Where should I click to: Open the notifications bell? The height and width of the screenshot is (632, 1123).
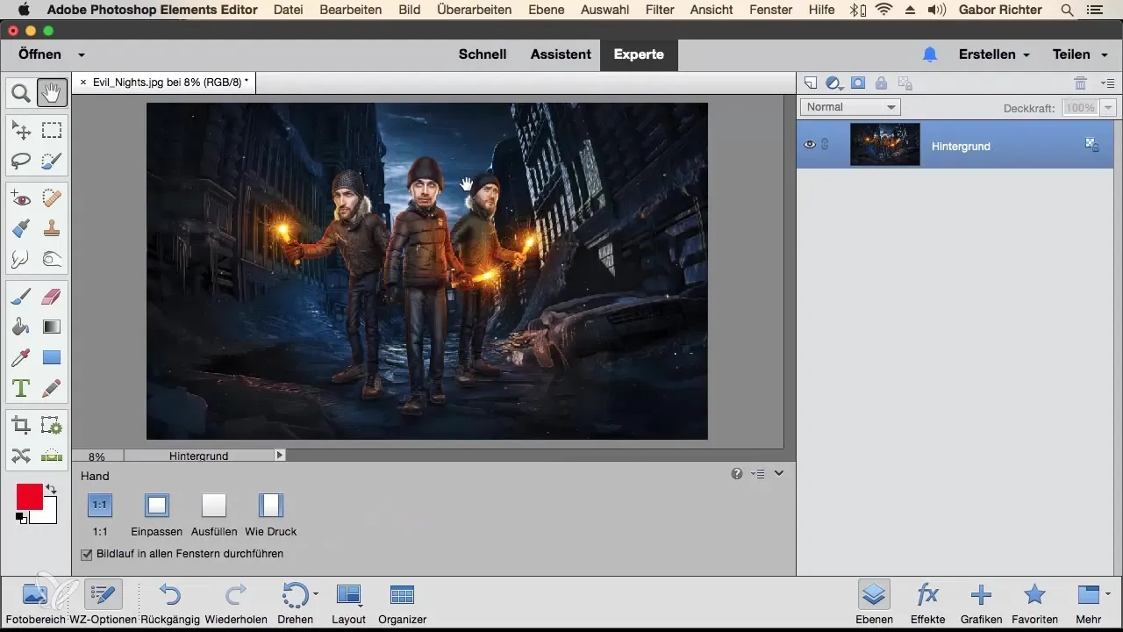pos(930,54)
